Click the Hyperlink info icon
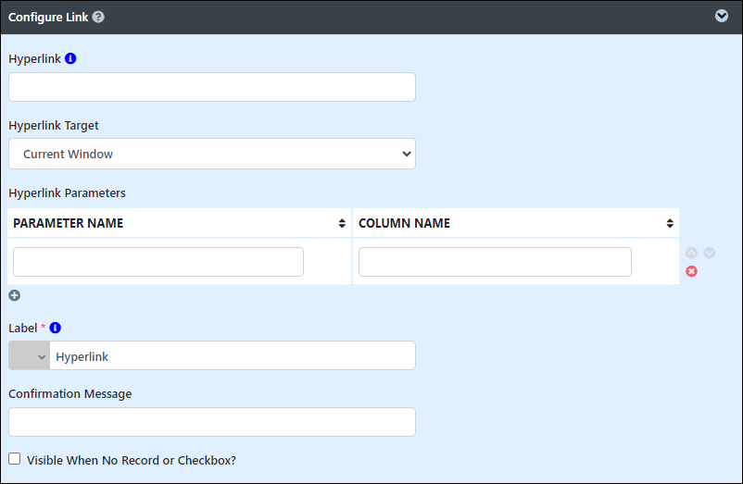 click(70, 58)
